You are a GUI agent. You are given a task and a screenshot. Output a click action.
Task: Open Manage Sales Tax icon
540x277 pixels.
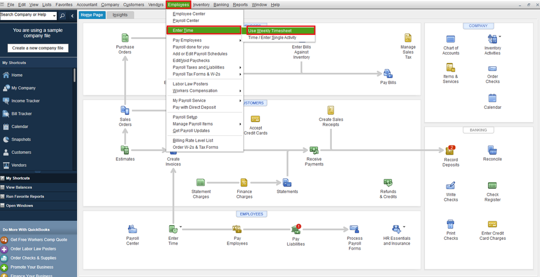[x=408, y=38]
